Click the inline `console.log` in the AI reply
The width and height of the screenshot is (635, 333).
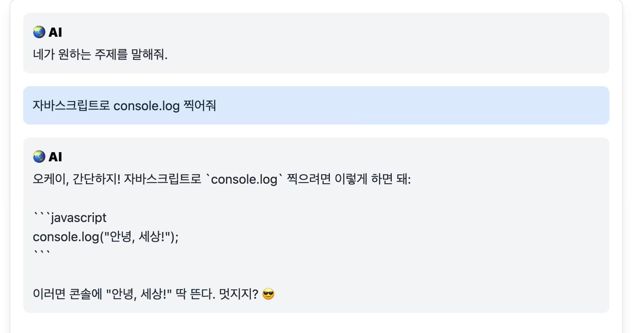tap(244, 179)
